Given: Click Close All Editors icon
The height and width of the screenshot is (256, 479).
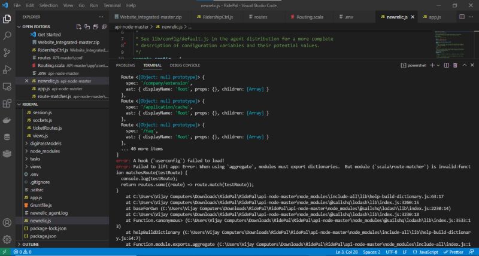Looking at the screenshot, I should pyautogui.click(x=104, y=26).
